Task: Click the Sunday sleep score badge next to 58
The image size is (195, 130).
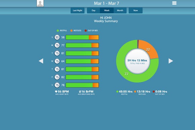Action: click(x=57, y=37)
